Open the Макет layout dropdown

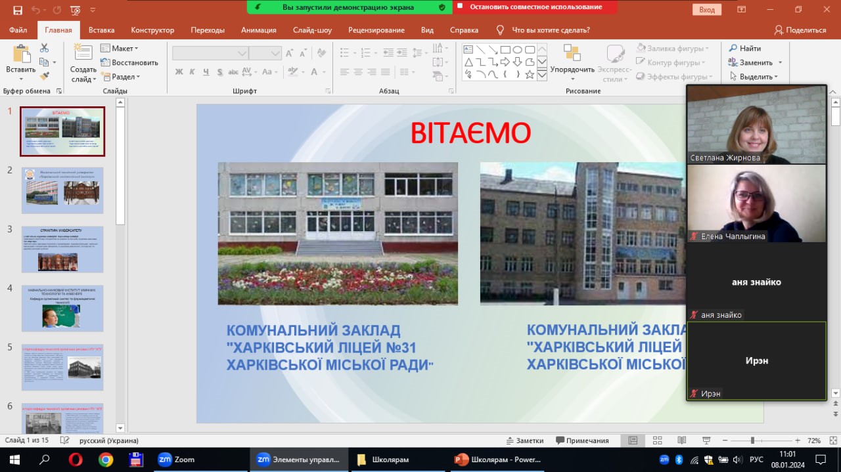119,49
